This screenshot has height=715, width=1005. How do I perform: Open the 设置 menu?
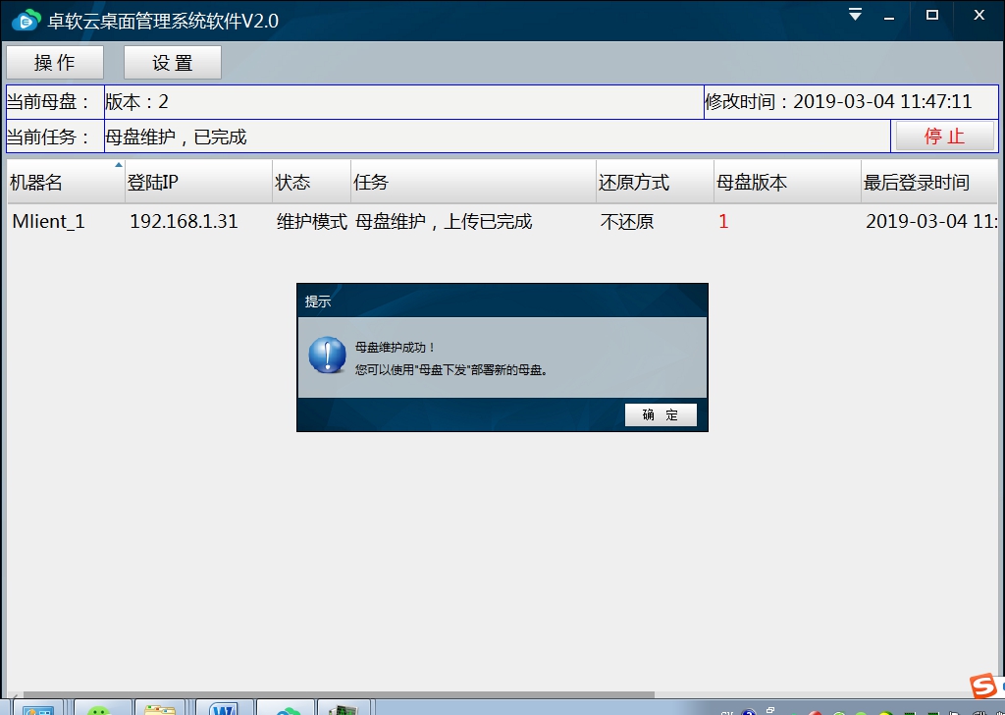(173, 63)
